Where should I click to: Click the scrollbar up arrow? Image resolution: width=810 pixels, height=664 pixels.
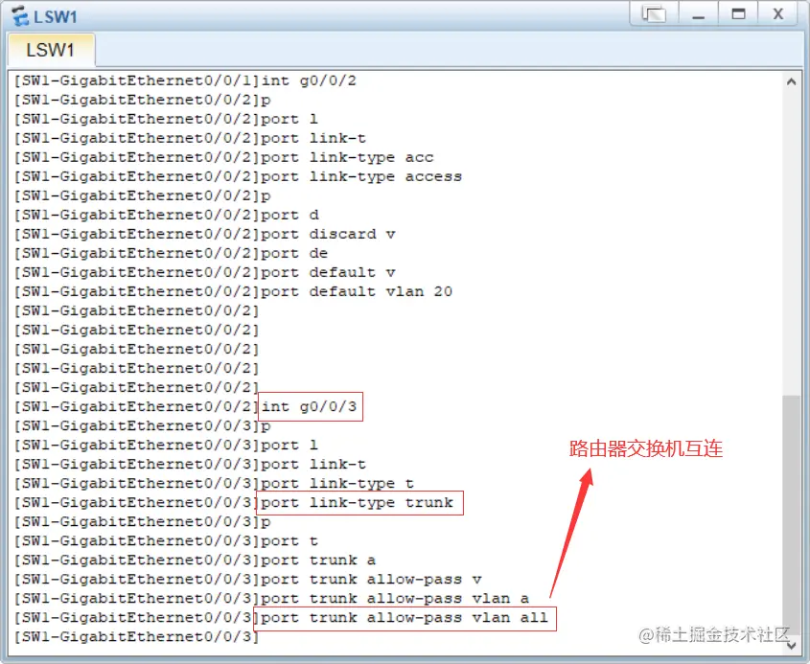pos(793,80)
